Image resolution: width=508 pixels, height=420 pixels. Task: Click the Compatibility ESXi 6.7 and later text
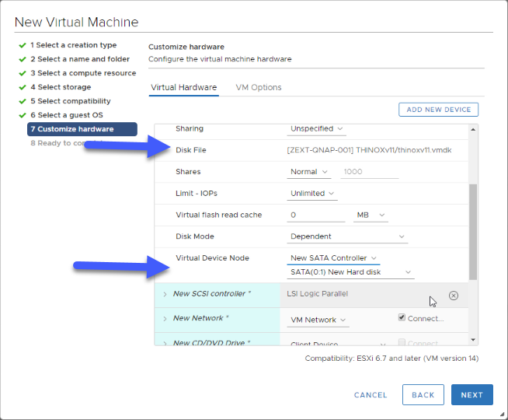point(391,359)
